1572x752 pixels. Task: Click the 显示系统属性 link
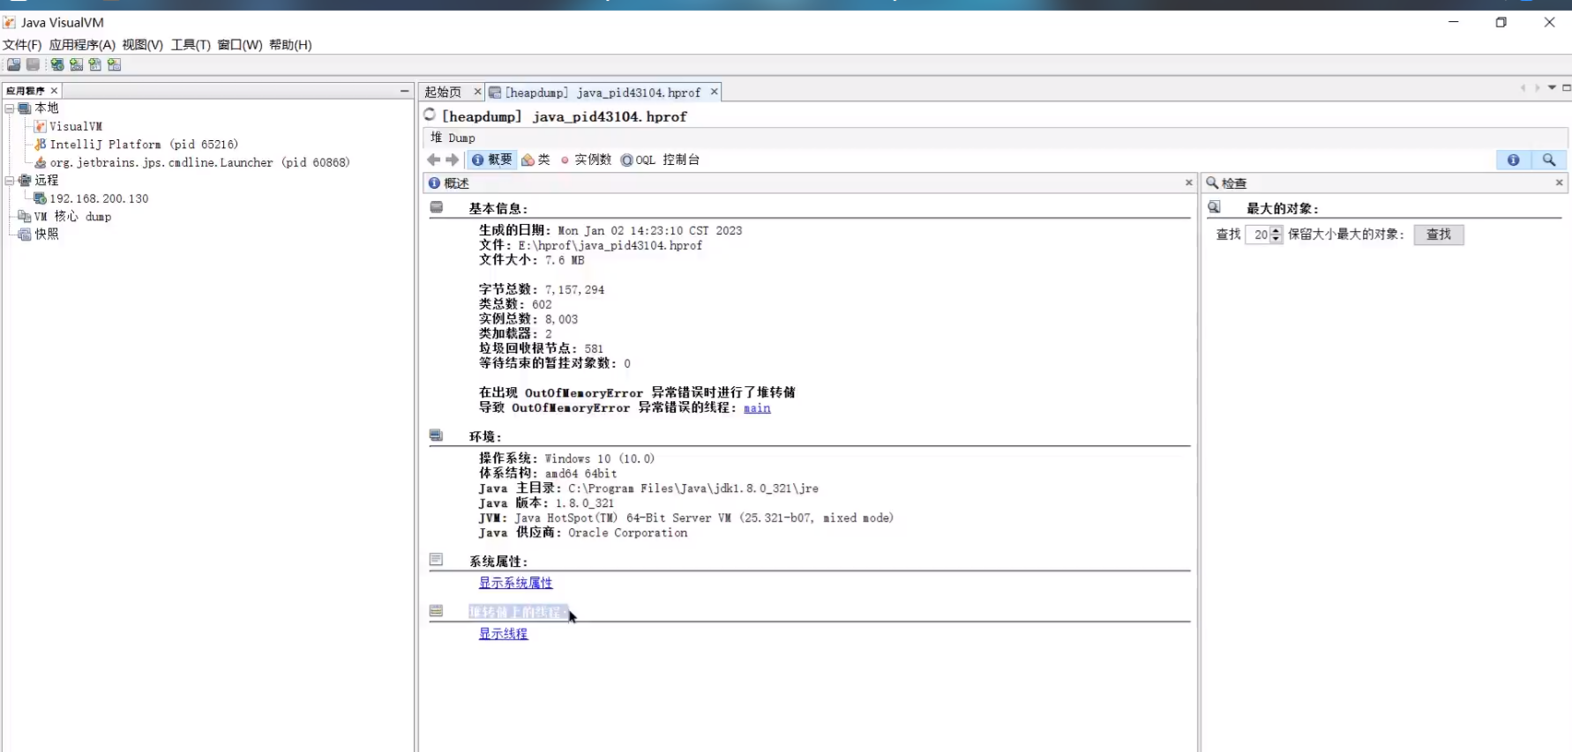pyautogui.click(x=515, y=583)
